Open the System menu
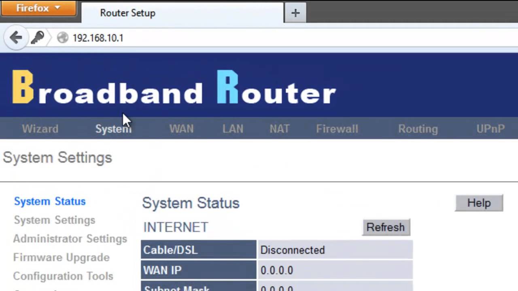Image resolution: width=518 pixels, height=291 pixels. click(x=113, y=129)
